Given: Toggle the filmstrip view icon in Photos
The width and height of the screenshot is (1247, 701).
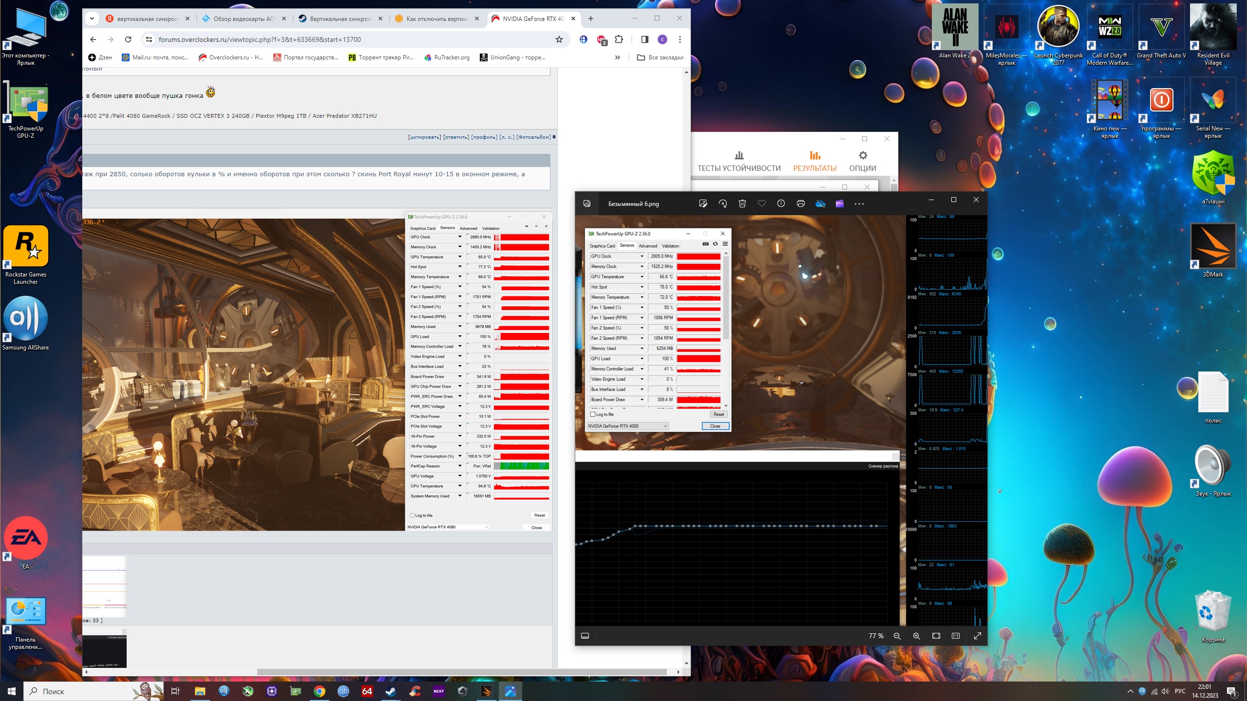Looking at the screenshot, I should click(585, 636).
